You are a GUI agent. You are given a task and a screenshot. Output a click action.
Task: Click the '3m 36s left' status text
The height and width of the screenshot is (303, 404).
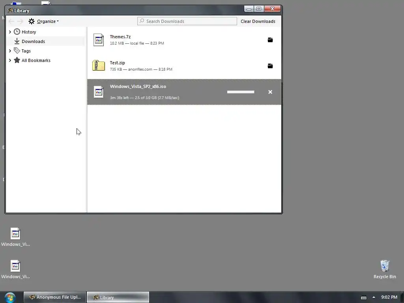119,98
